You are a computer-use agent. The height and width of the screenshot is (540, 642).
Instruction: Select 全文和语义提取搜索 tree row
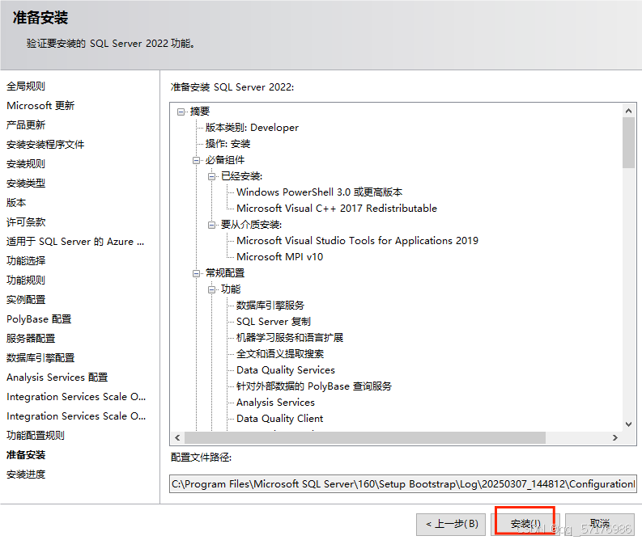click(280, 354)
